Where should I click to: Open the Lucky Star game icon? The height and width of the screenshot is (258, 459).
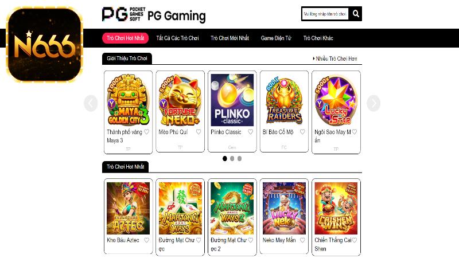pos(336,100)
